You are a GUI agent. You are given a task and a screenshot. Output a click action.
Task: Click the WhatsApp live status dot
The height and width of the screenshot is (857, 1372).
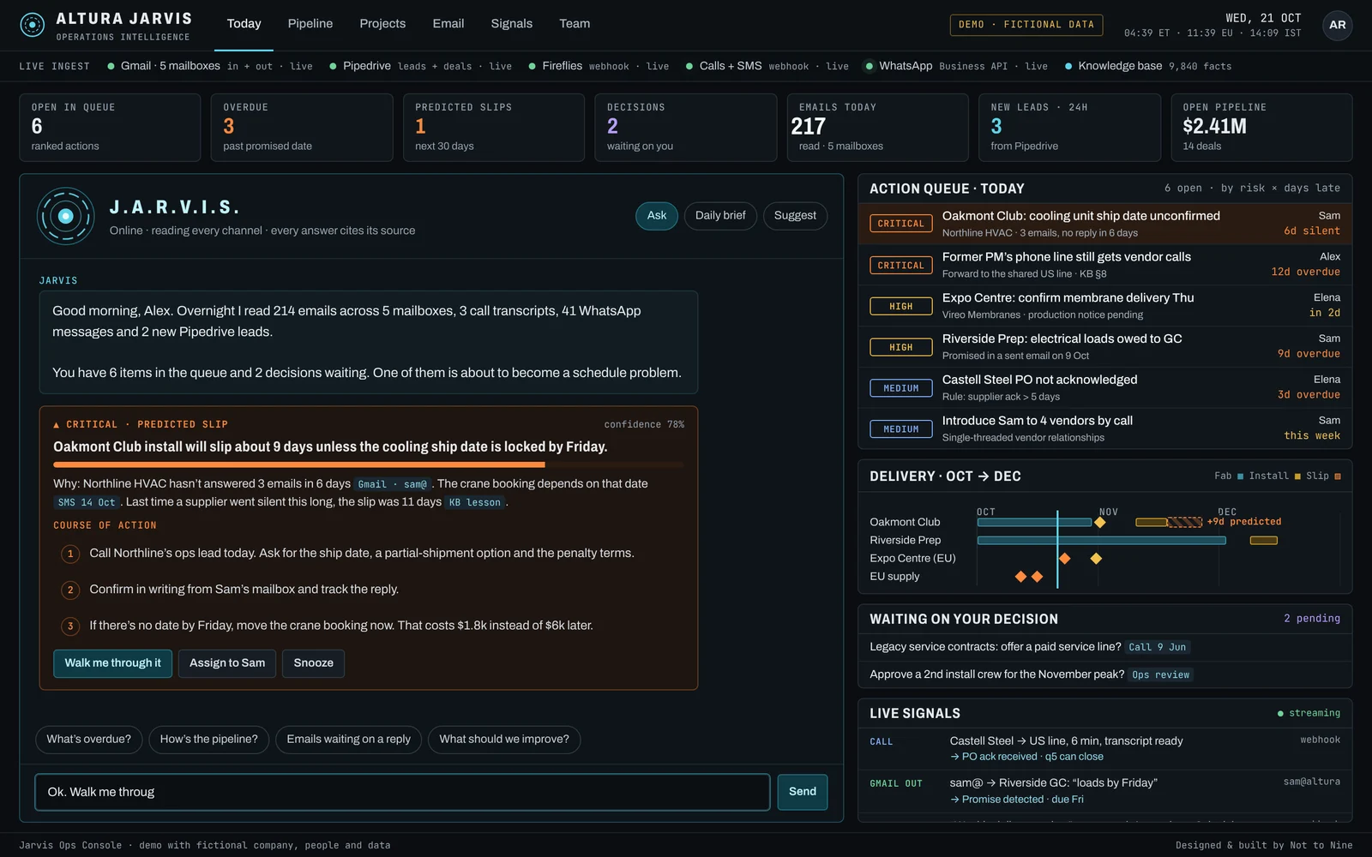coord(870,66)
